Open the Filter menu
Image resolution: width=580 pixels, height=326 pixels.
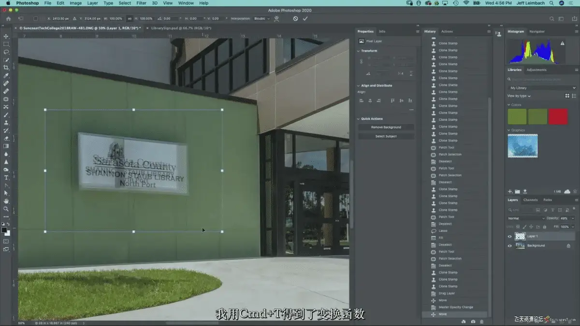141,3
